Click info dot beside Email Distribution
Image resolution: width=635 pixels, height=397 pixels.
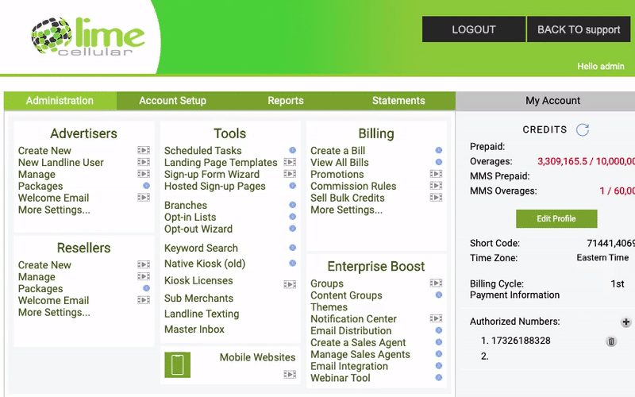point(439,330)
